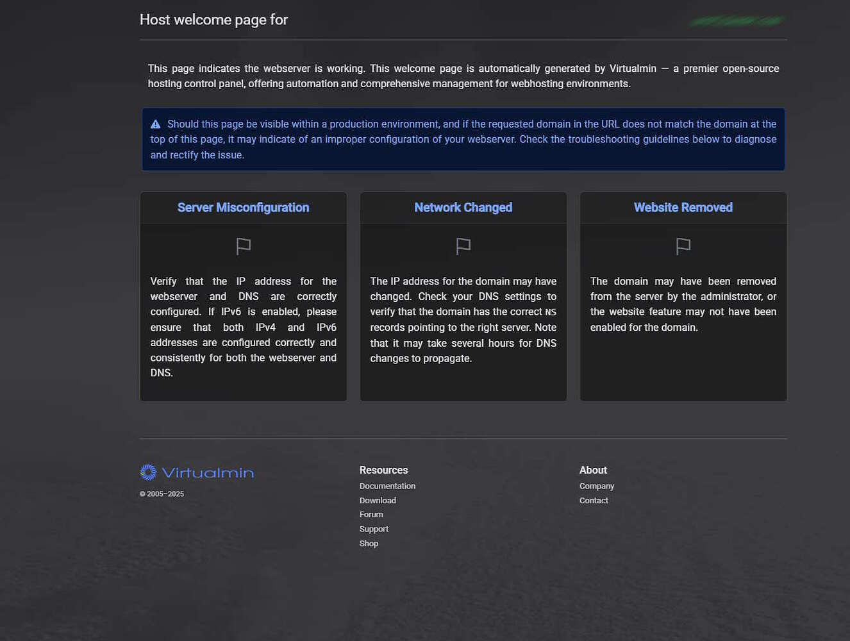Click the copyright symbol near 2005–2025
The width and height of the screenshot is (850, 641).
click(x=142, y=494)
